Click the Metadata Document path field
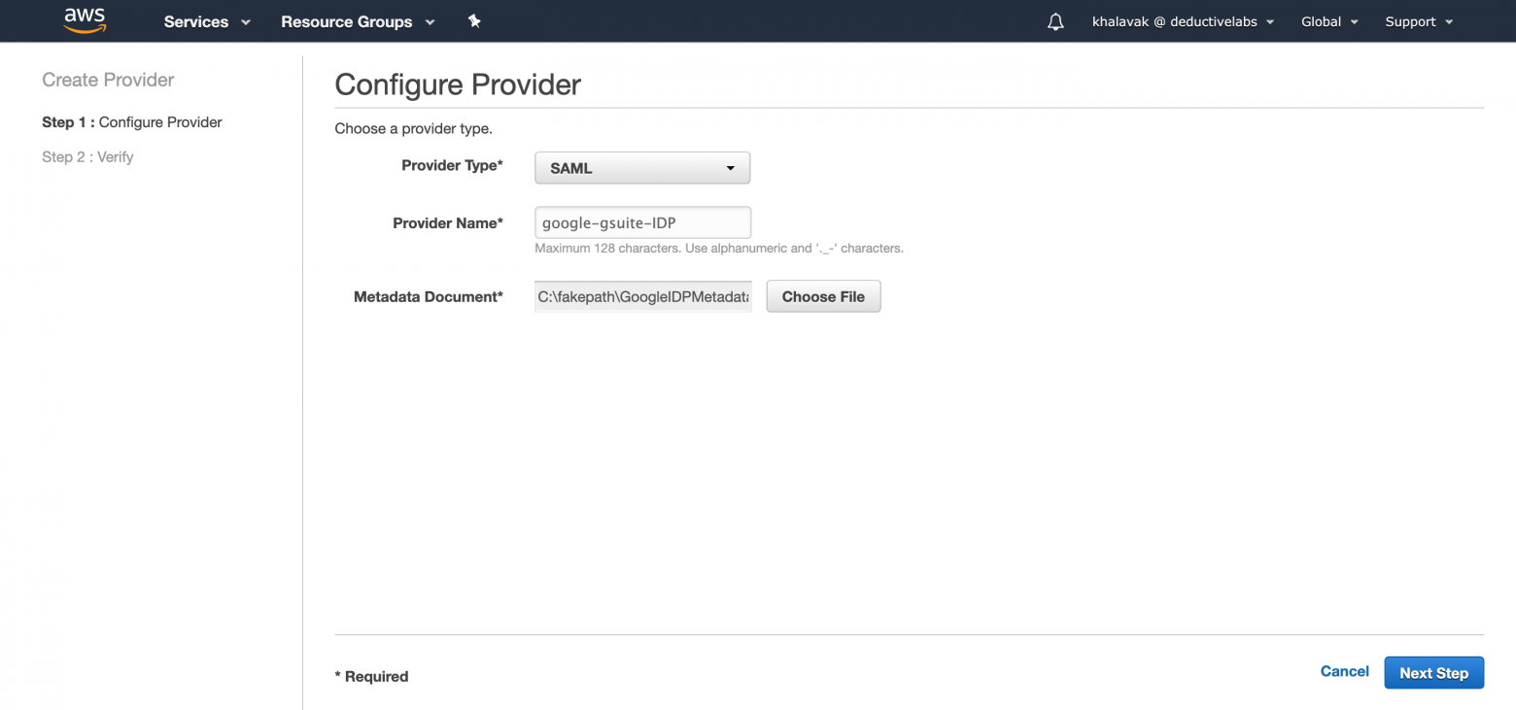The width and height of the screenshot is (1516, 710). coord(642,296)
